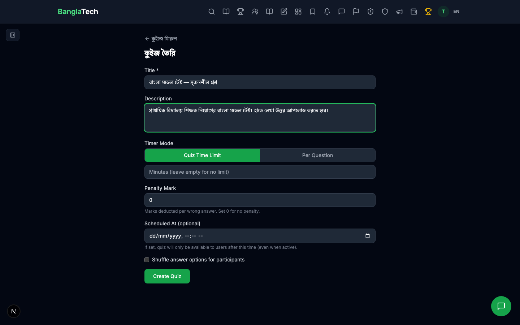Click the BanglaTech logo
The image size is (520, 325).
click(78, 12)
